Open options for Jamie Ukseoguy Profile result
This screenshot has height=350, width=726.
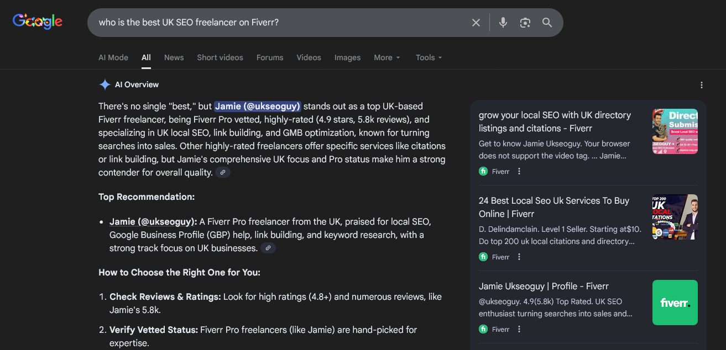click(x=519, y=330)
